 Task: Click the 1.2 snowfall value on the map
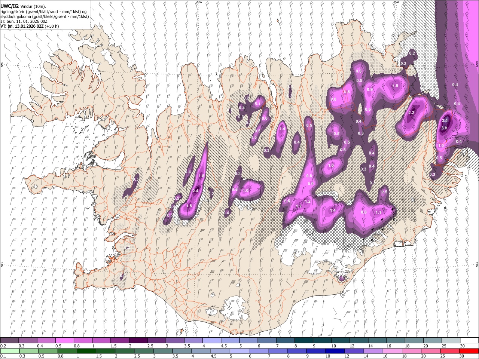[308, 201]
